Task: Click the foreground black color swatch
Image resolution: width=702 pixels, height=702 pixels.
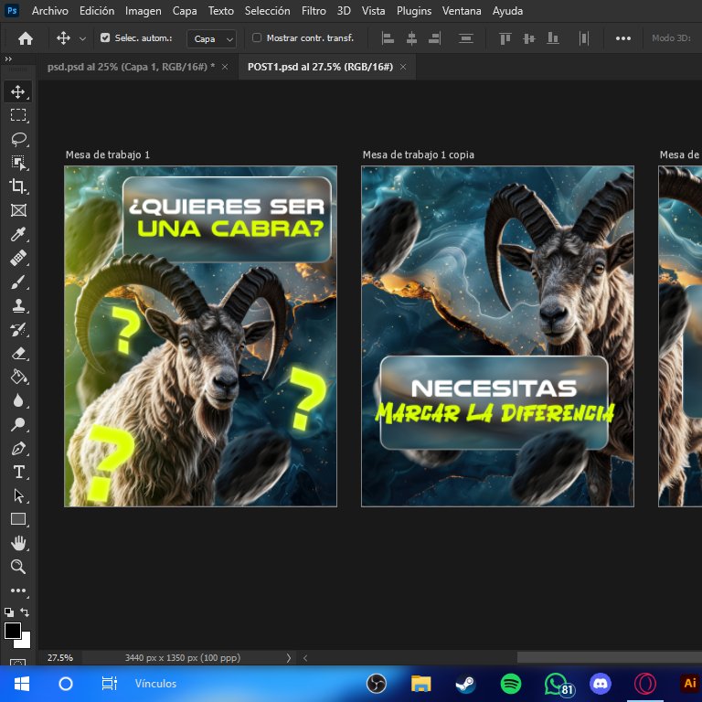Action: [x=12, y=631]
